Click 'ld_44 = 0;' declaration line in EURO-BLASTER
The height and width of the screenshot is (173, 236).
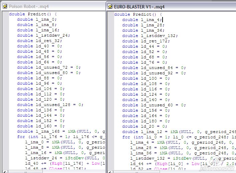154,46
